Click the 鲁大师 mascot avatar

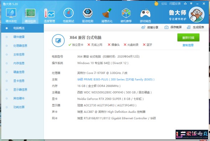coord(197,14)
